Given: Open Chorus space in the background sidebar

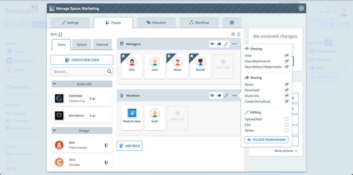Looking at the screenshot, I should 15,52.
